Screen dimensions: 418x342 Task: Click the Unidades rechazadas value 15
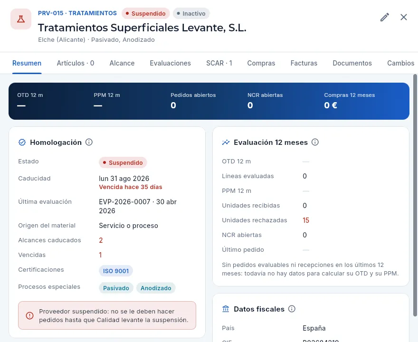[x=306, y=220]
